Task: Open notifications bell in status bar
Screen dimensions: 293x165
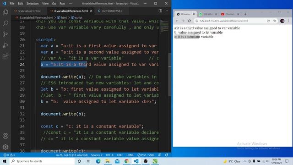Action: click(x=167, y=155)
